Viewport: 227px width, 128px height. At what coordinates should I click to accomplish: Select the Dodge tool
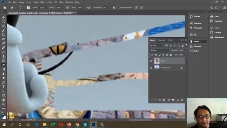4,78
